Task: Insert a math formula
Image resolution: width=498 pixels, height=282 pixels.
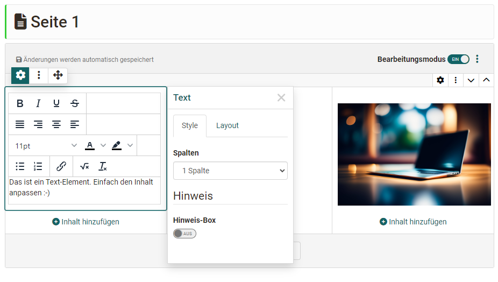Action: coord(84,166)
